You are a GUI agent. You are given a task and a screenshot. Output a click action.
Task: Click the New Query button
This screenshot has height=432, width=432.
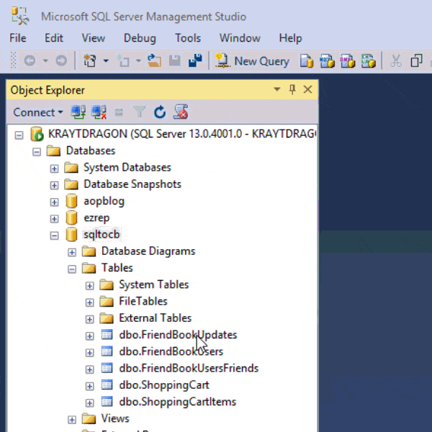[252, 61]
